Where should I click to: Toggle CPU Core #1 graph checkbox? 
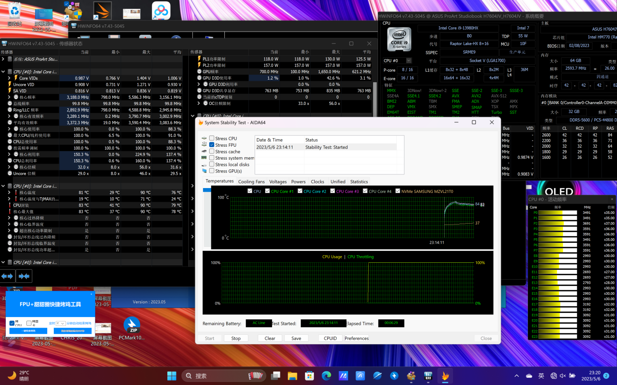(268, 191)
